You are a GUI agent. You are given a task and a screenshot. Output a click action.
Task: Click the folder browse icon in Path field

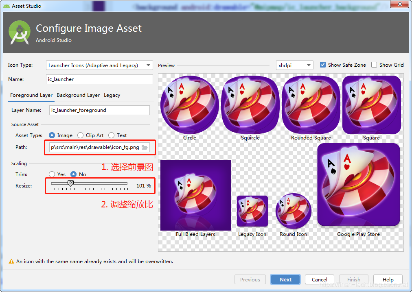coord(145,147)
